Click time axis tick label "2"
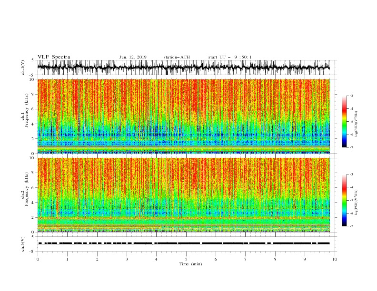 coord(97,259)
